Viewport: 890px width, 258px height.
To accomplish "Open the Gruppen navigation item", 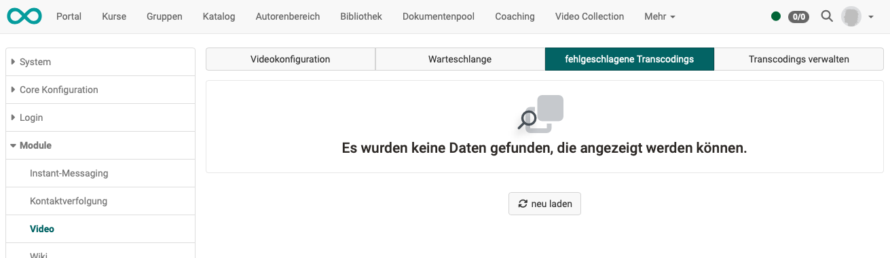I will 164,16.
